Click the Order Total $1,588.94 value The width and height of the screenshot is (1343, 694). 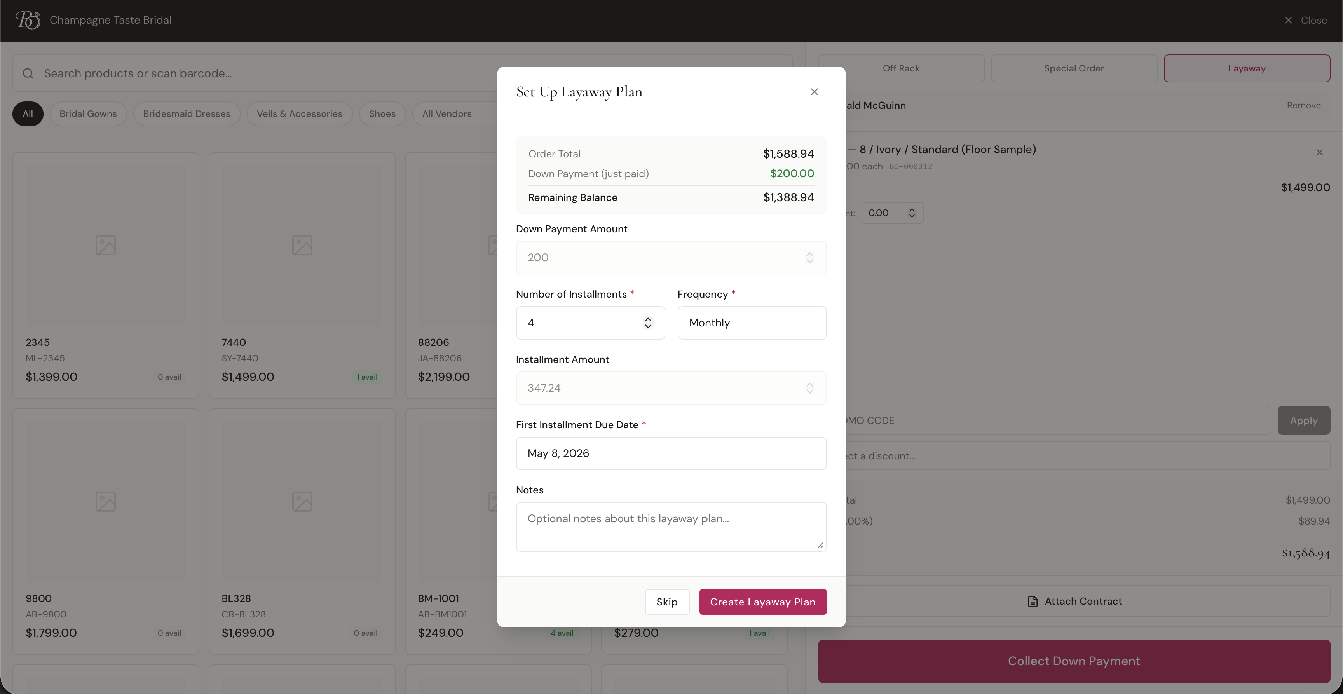[x=788, y=154]
